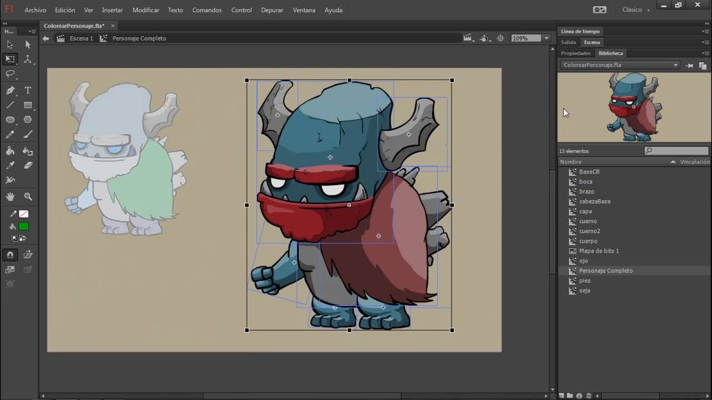Viewport: 712px width, 400px height.
Task: Open the Clásico workspace dropdown
Action: (x=636, y=10)
